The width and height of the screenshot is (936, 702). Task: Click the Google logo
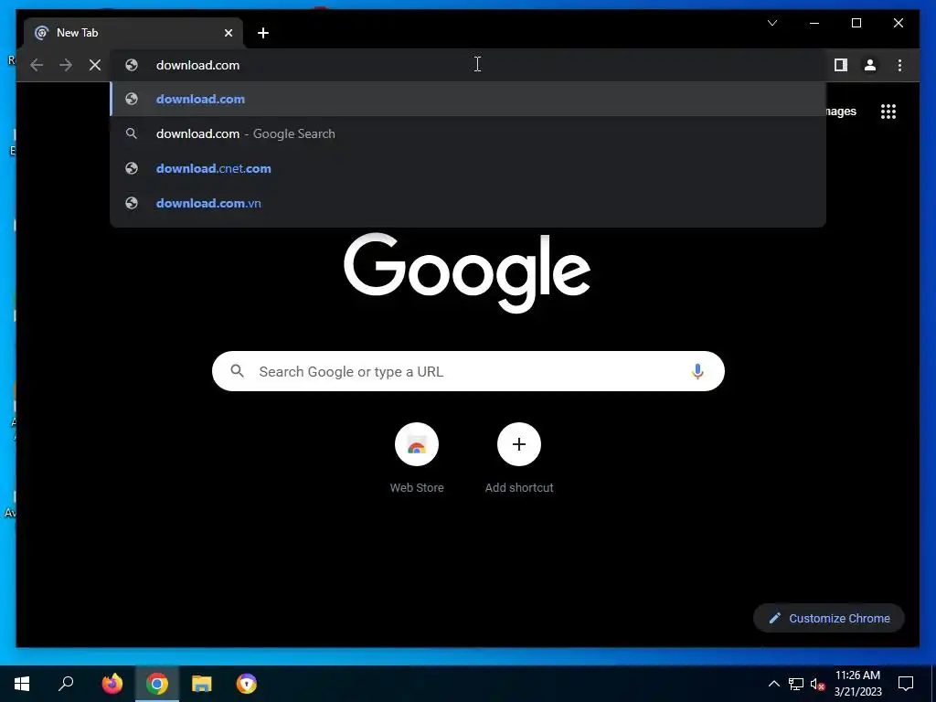point(467,271)
